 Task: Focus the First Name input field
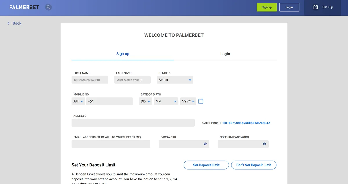pos(90,80)
